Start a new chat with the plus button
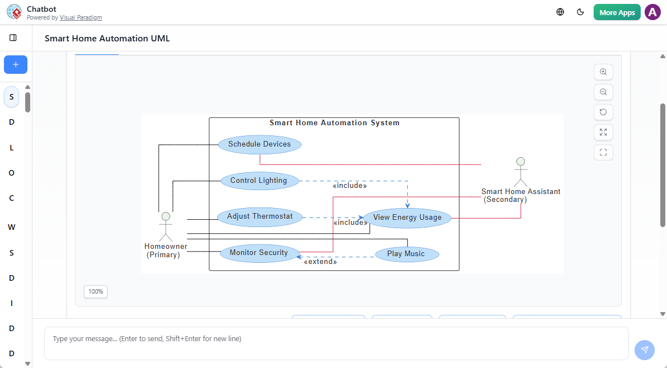Viewport: 667px width, 368px height. 15,64
